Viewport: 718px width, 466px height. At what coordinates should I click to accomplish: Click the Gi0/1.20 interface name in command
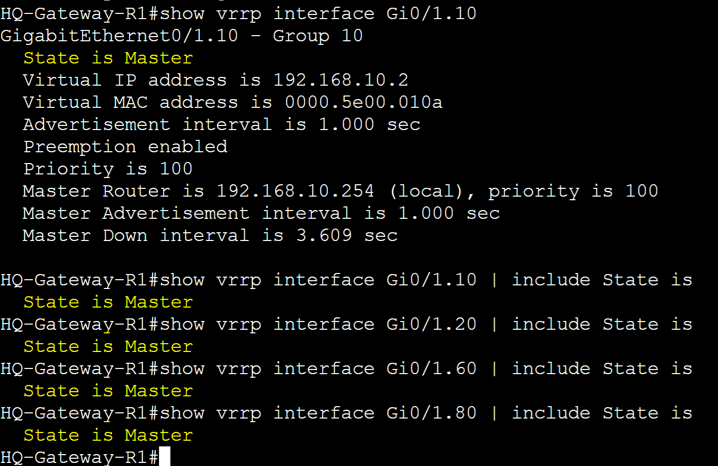coord(432,324)
